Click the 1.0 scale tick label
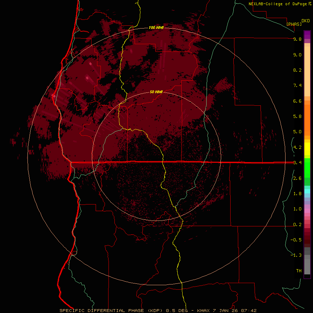Screen dimensions: 313x313 tap(297, 209)
